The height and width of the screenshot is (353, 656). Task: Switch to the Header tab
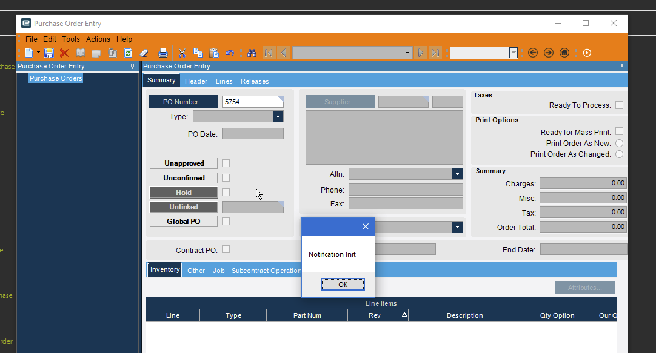[x=196, y=81]
